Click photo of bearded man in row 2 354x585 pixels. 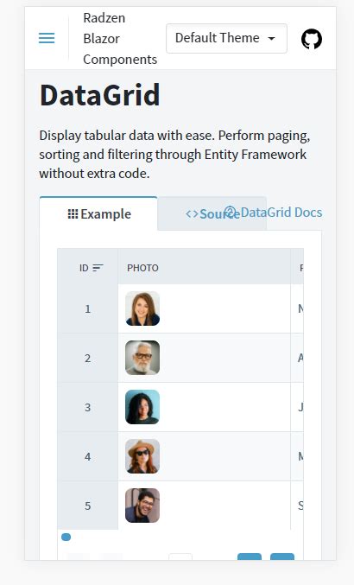142,358
